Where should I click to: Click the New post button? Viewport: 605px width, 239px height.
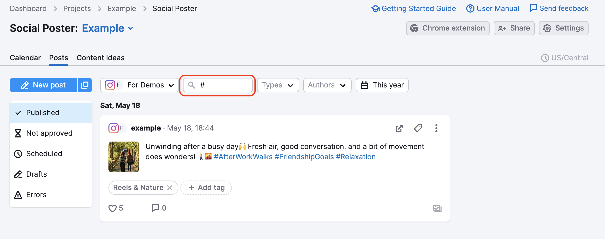[43, 85]
